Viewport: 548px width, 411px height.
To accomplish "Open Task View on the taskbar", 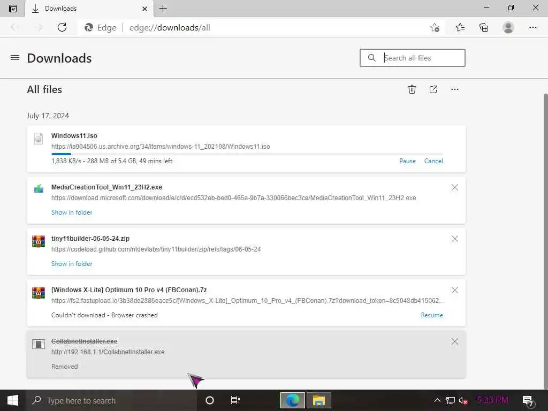I will click(235, 400).
